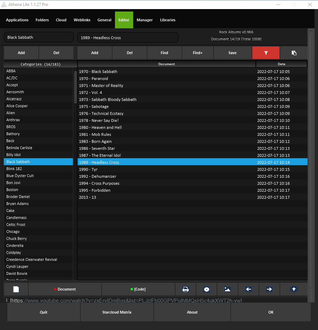Switch to the Libraries tab
Viewport: 318px width, 330px height.
168,20
